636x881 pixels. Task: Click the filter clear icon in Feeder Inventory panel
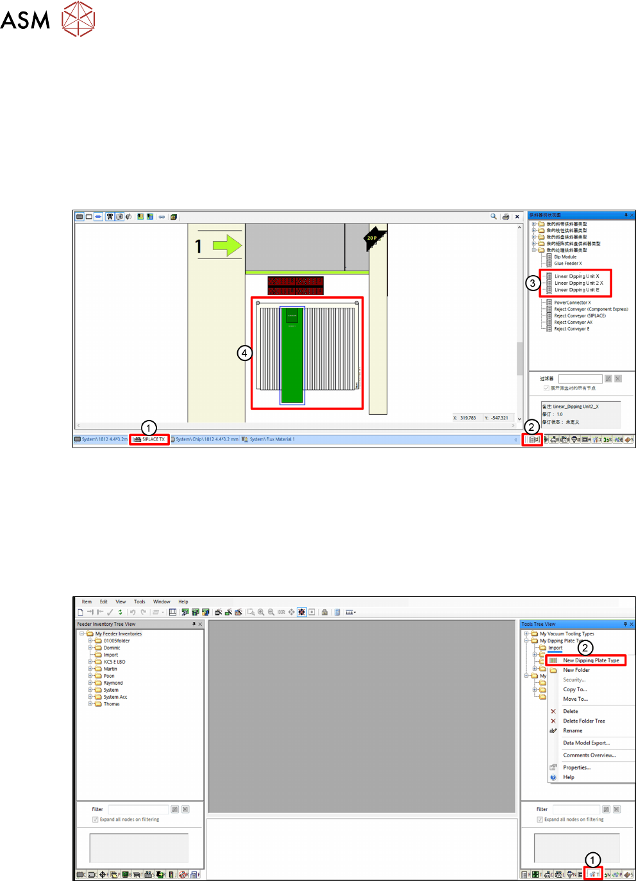click(x=185, y=809)
